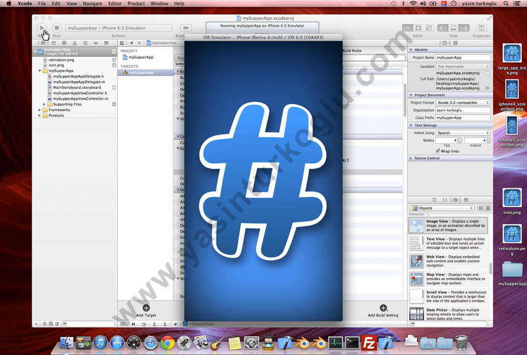Viewport: 527px width, 355px height.
Task: Open the scheme selector mySupperApp
Action: (x=82, y=28)
